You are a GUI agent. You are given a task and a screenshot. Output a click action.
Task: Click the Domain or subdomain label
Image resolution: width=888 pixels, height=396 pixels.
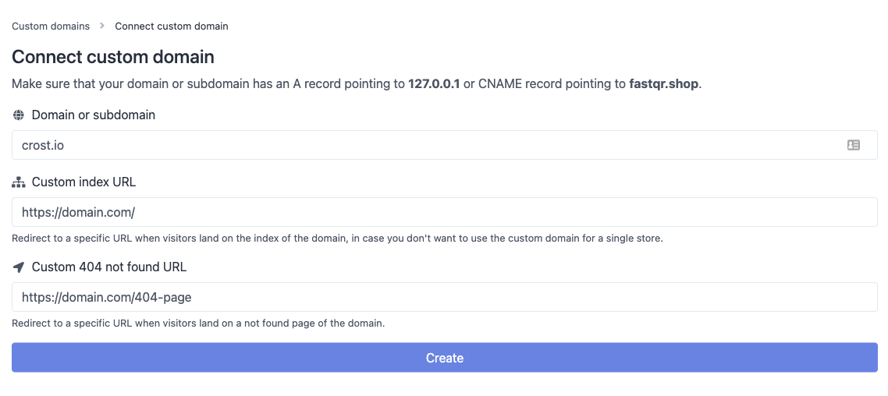94,115
